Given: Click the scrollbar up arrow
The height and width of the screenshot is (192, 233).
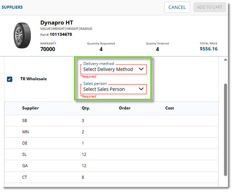Looking at the screenshot, I should (x=225, y=59).
